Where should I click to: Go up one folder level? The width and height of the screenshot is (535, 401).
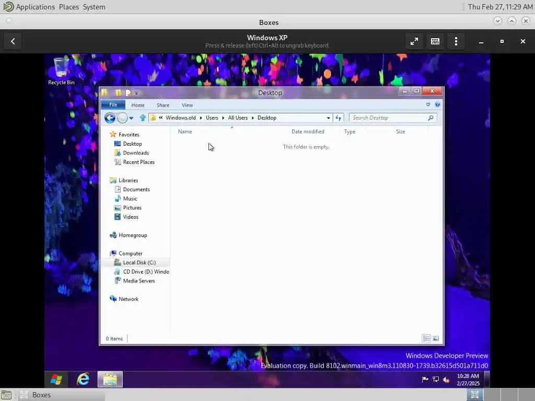tap(143, 118)
